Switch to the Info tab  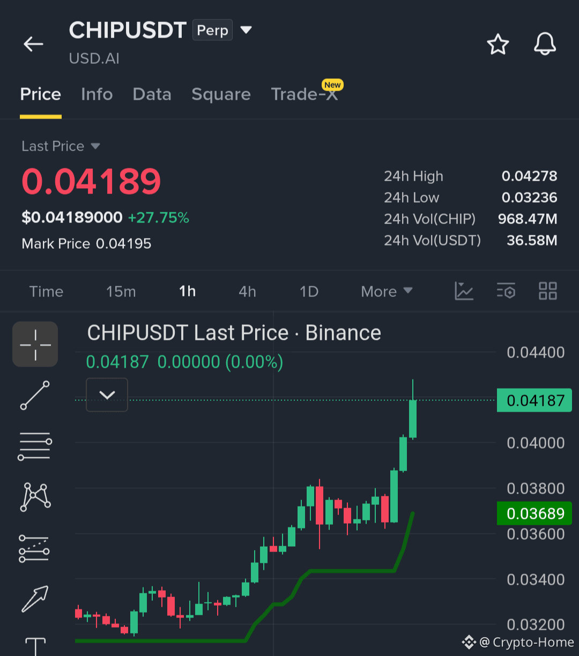click(97, 94)
